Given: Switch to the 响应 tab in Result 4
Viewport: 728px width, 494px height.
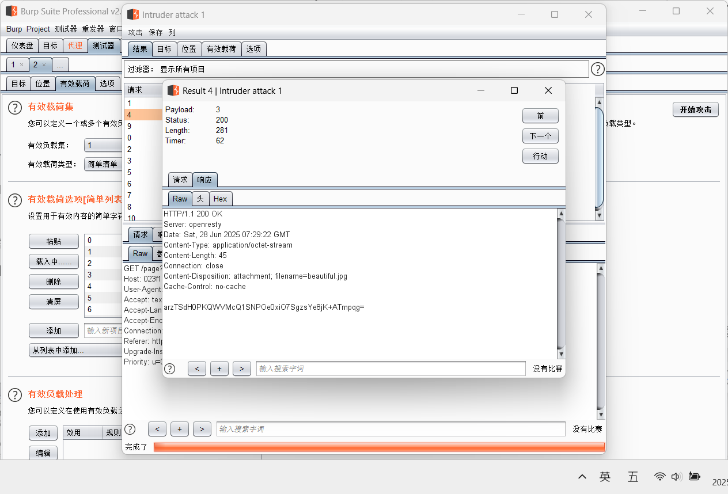Looking at the screenshot, I should [x=204, y=180].
